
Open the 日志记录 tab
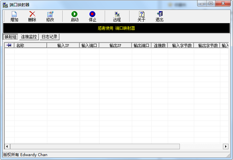(x=49, y=37)
